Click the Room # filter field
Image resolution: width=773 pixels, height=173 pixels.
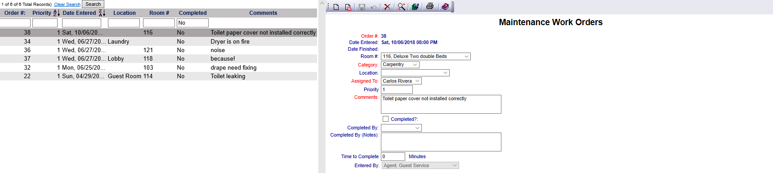click(159, 23)
